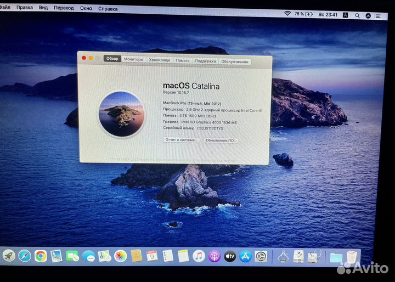Viewport: 395px width, 282px height.
Task: Open Siri from the menu bar
Action: (368, 16)
